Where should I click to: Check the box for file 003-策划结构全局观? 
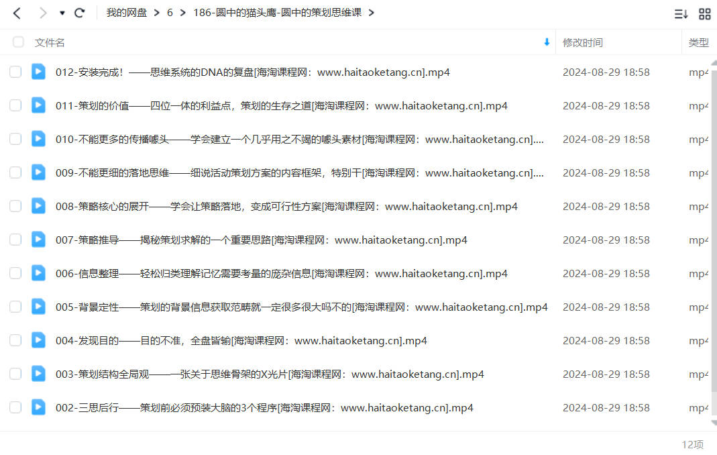(15, 374)
